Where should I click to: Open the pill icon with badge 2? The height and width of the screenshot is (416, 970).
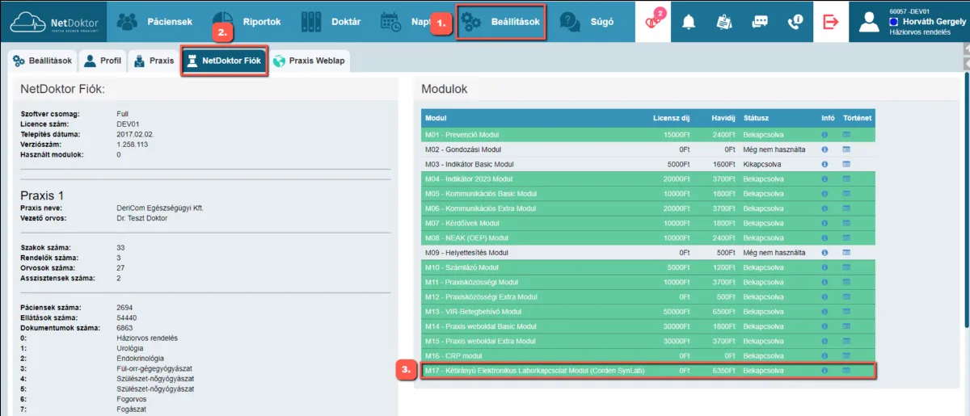tap(653, 21)
